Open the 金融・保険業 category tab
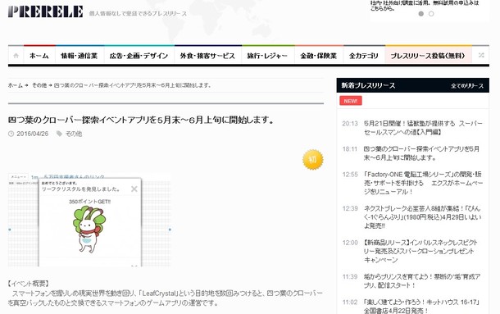The height and width of the screenshot is (314, 500). 319,56
